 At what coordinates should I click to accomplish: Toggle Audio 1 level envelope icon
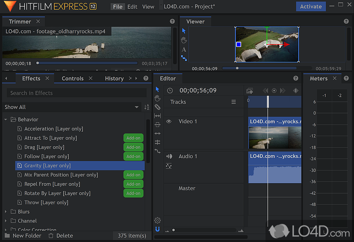pyautogui.click(x=169, y=166)
